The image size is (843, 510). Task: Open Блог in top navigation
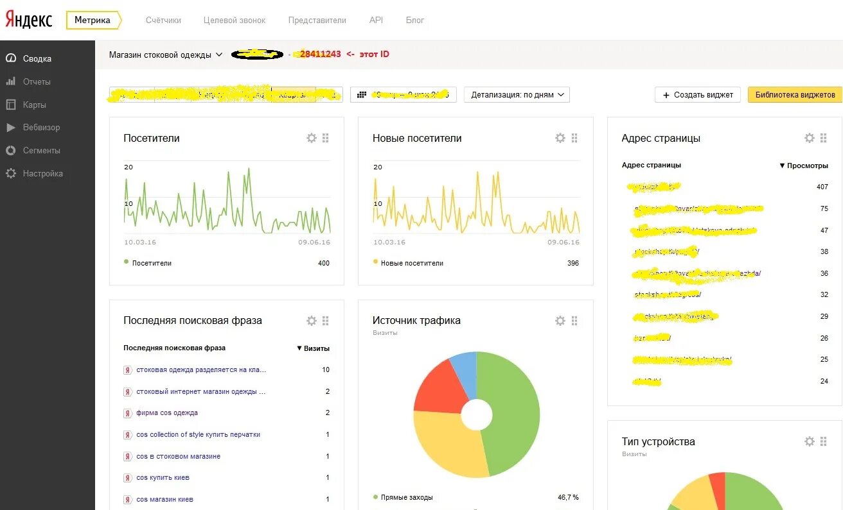tap(415, 20)
